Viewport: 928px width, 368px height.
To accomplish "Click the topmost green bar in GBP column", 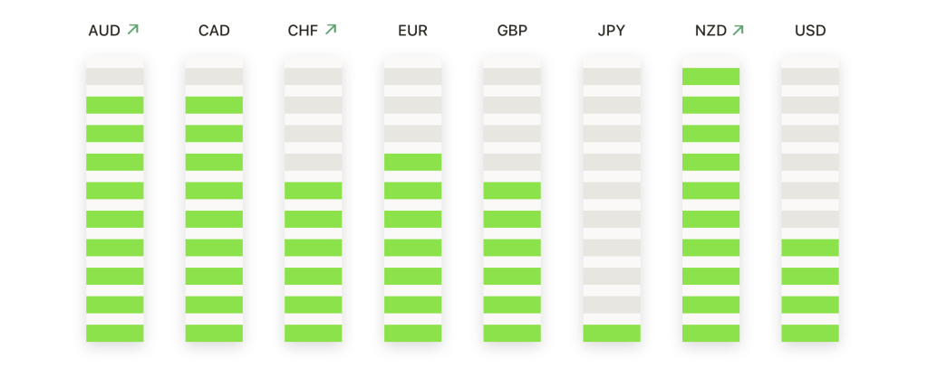I will point(513,190).
